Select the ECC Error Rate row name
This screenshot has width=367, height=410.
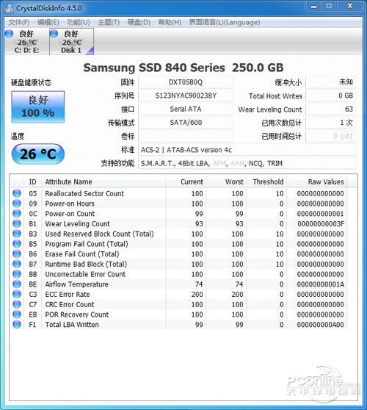point(68,294)
